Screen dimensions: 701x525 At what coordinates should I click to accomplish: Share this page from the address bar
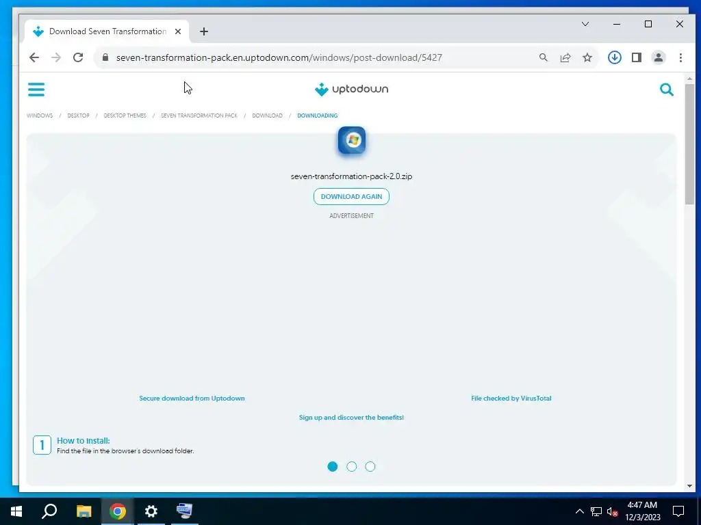(x=565, y=57)
